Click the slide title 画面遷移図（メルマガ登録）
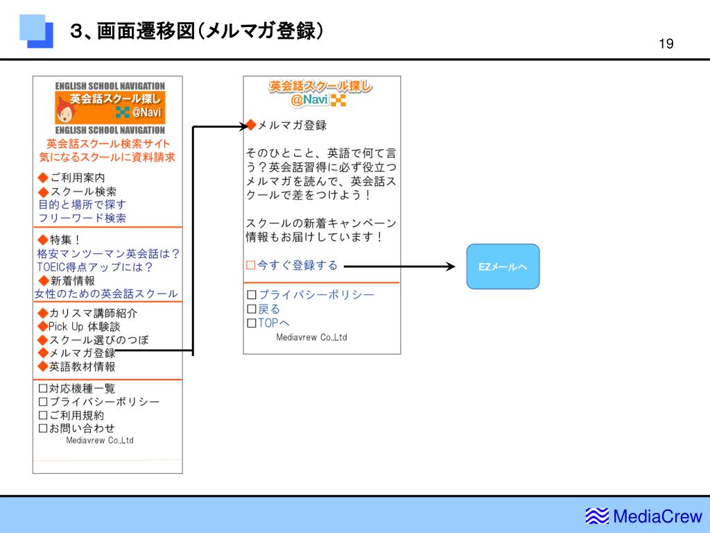This screenshot has height=533, width=710. (198, 31)
